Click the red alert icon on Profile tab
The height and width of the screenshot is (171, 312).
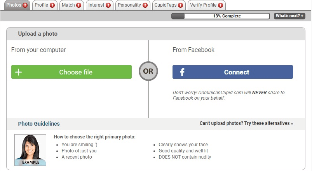pos(52,5)
